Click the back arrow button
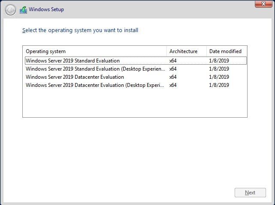This screenshot has height=205, width=275. (x=10, y=9)
